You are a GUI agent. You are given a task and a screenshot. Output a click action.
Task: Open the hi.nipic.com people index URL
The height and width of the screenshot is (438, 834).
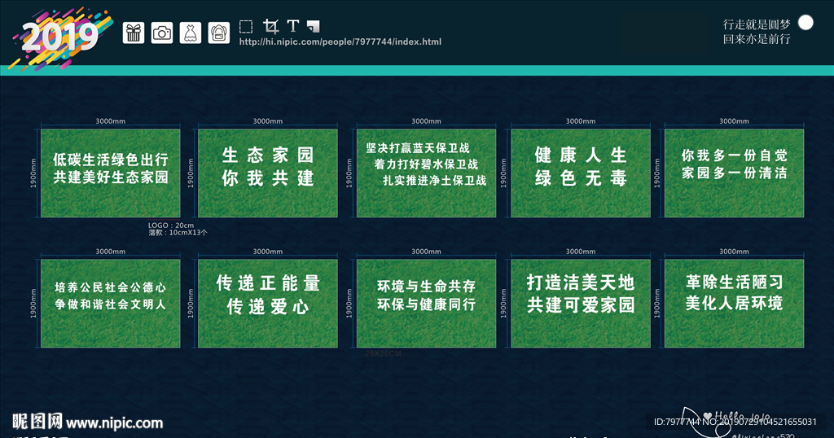(x=340, y=42)
